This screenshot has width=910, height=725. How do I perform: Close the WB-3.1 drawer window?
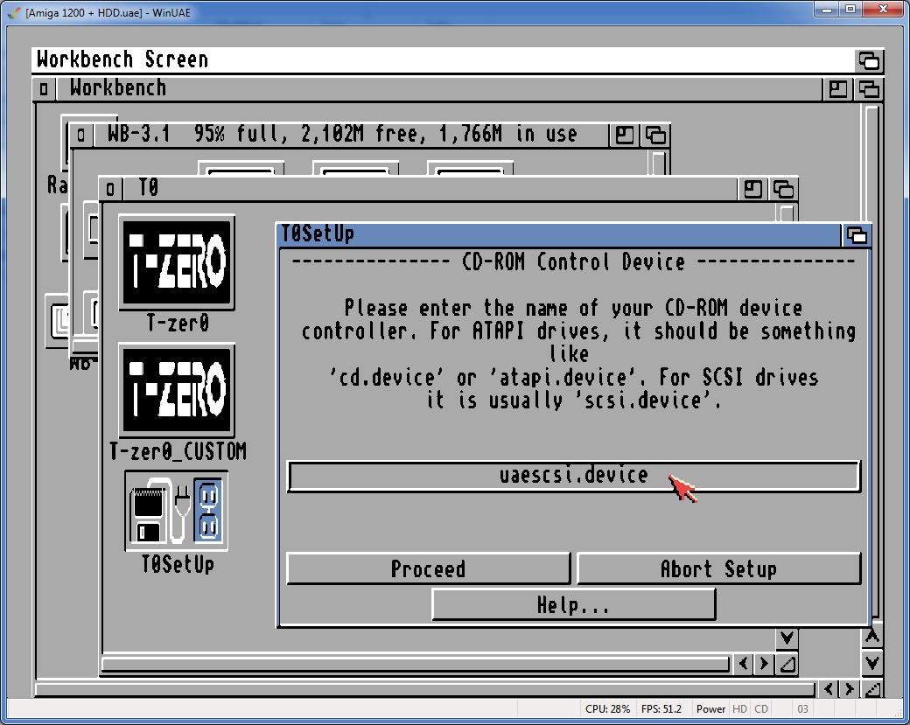(x=80, y=136)
